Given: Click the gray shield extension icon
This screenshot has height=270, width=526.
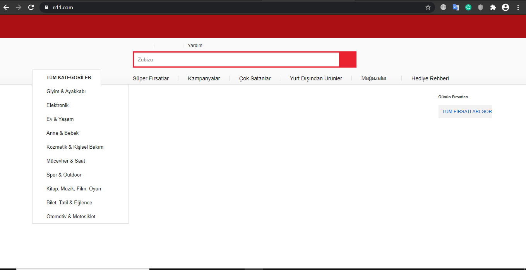Looking at the screenshot, I should (x=481, y=7).
